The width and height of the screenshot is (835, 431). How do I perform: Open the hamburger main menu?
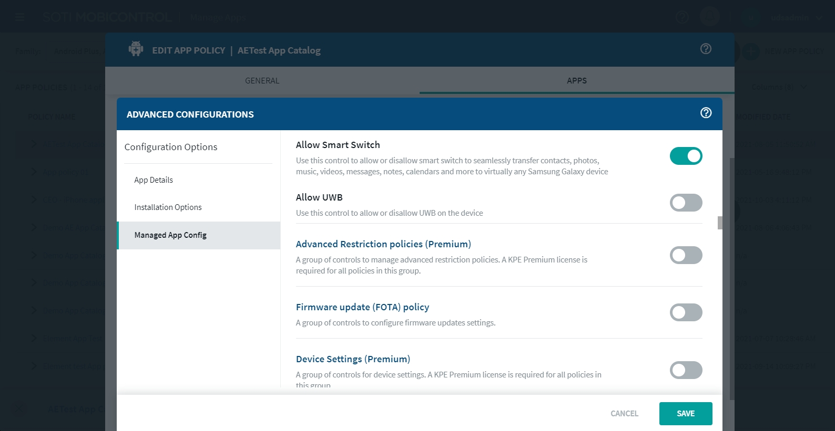20,17
